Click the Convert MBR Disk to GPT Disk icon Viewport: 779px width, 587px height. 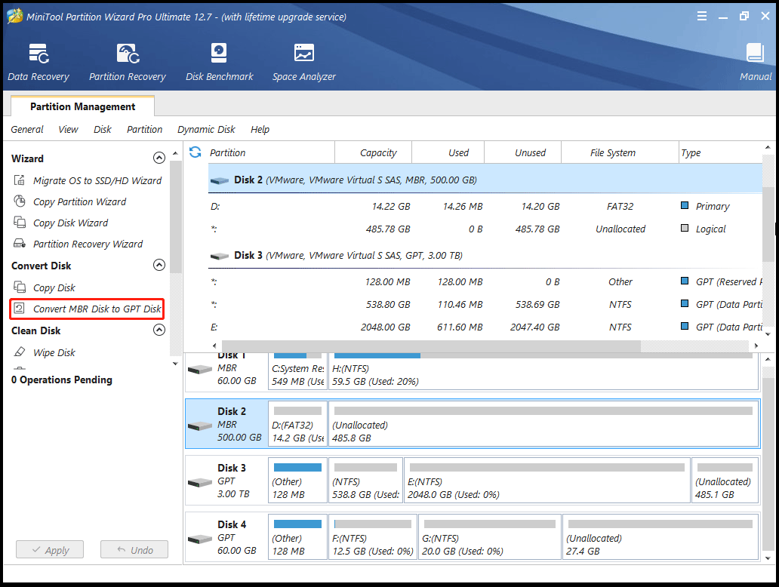click(20, 309)
